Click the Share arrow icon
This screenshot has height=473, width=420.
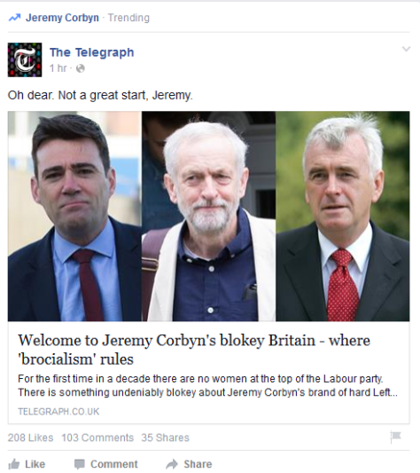pos(172,464)
